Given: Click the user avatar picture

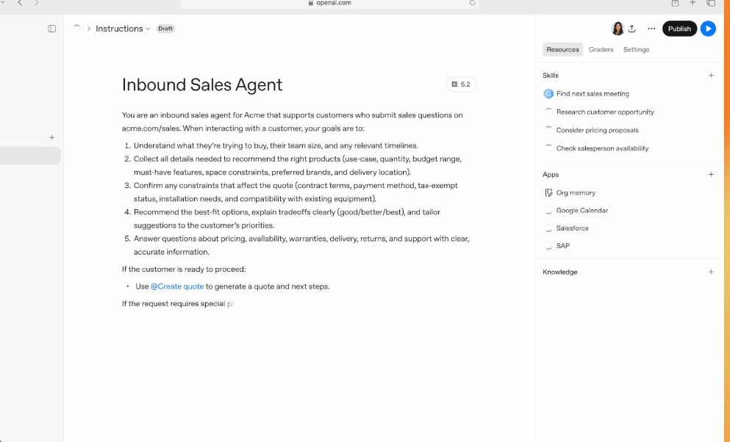Looking at the screenshot, I should [x=618, y=29].
